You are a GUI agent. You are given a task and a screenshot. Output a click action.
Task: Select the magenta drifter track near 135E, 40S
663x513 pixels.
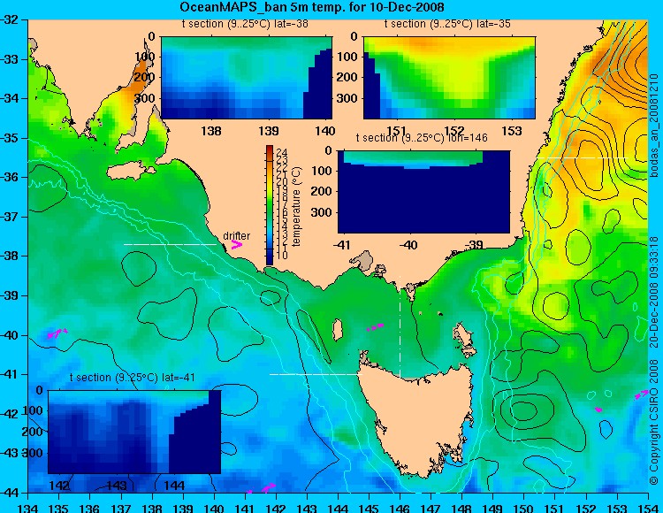pos(57,333)
